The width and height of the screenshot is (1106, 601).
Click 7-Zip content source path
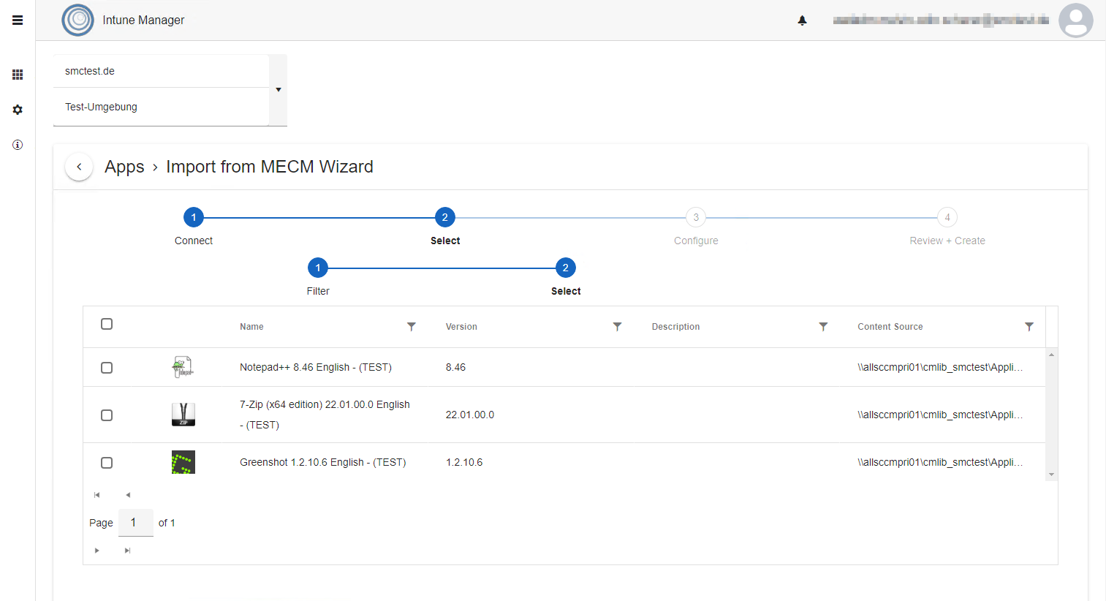click(940, 415)
